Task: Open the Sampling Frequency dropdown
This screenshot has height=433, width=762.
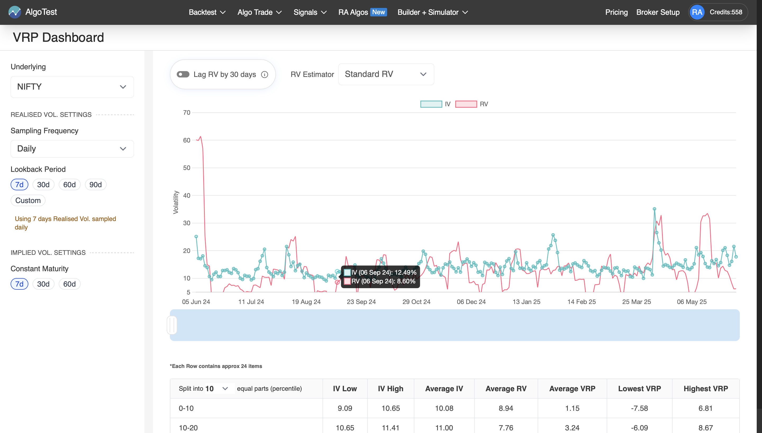Action: pyautogui.click(x=72, y=149)
